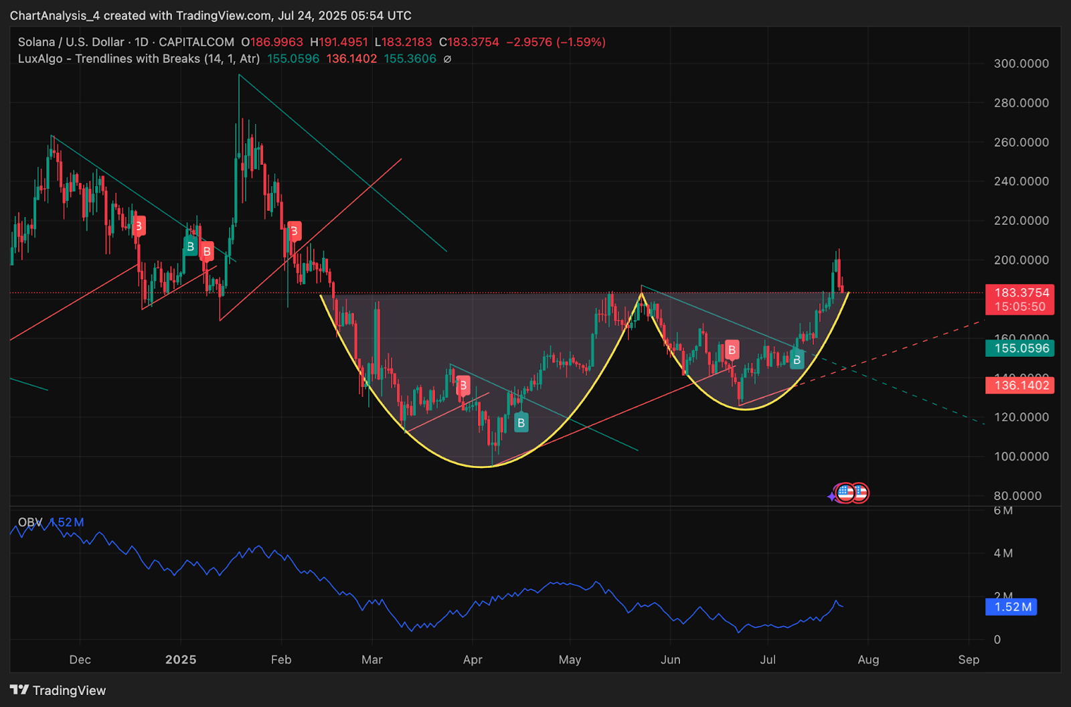Click the red 136.1402 price axis label

click(x=1019, y=385)
